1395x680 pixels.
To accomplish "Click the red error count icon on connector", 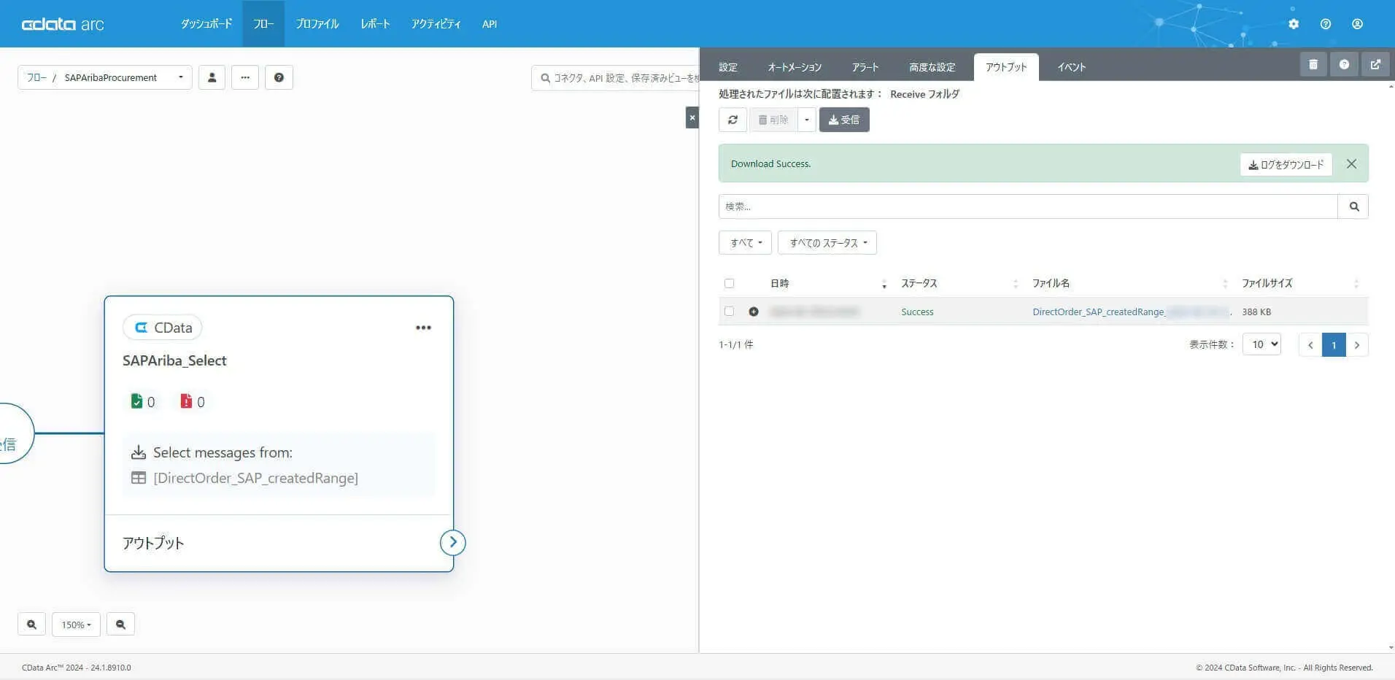I will click(186, 401).
